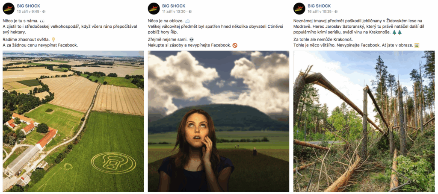Screen dimensions: 438x194
Task: Open BIG SHOCK page name on crop-circle post
Action: [x=29, y=5]
